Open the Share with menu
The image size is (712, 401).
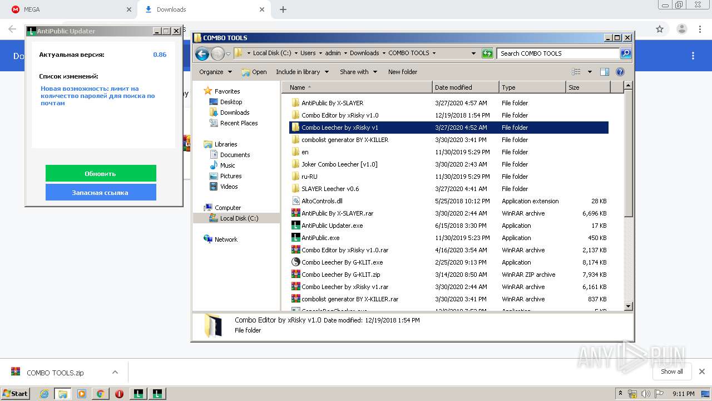point(358,72)
